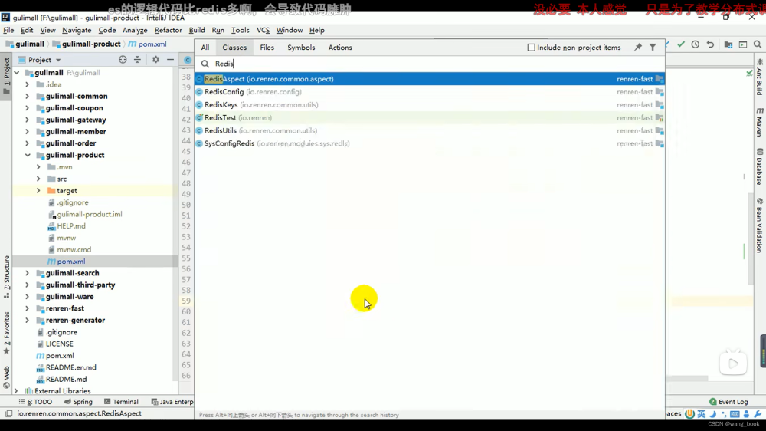Screen dimensions: 766x431
Task: Expand the gulimall-member module
Action: coord(28,132)
